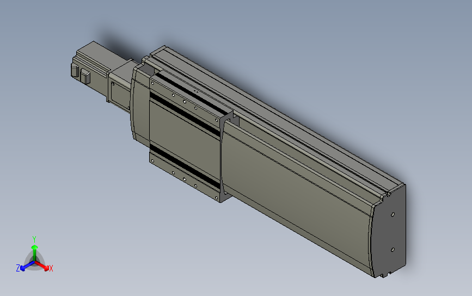
Task: Pick the upper hole on the right end cap
Action: (393, 214)
